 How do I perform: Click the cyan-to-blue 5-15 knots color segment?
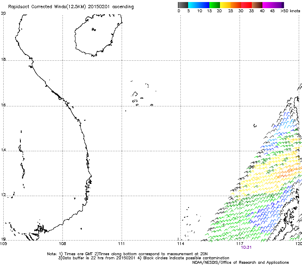point(199,5)
